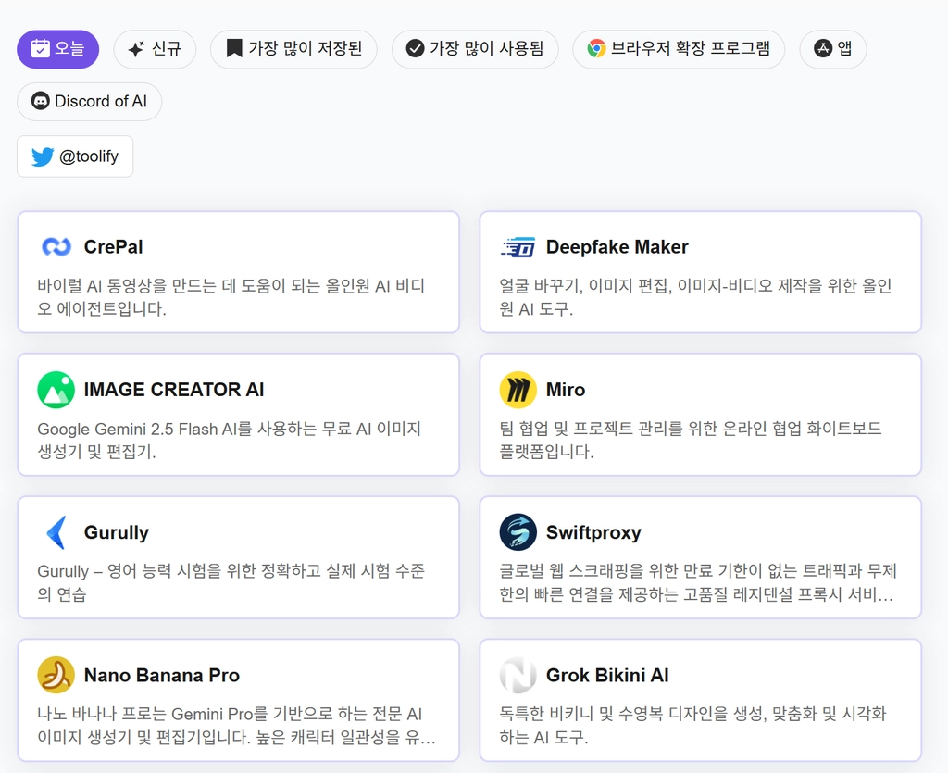Open the 앱 tab

(x=833, y=49)
